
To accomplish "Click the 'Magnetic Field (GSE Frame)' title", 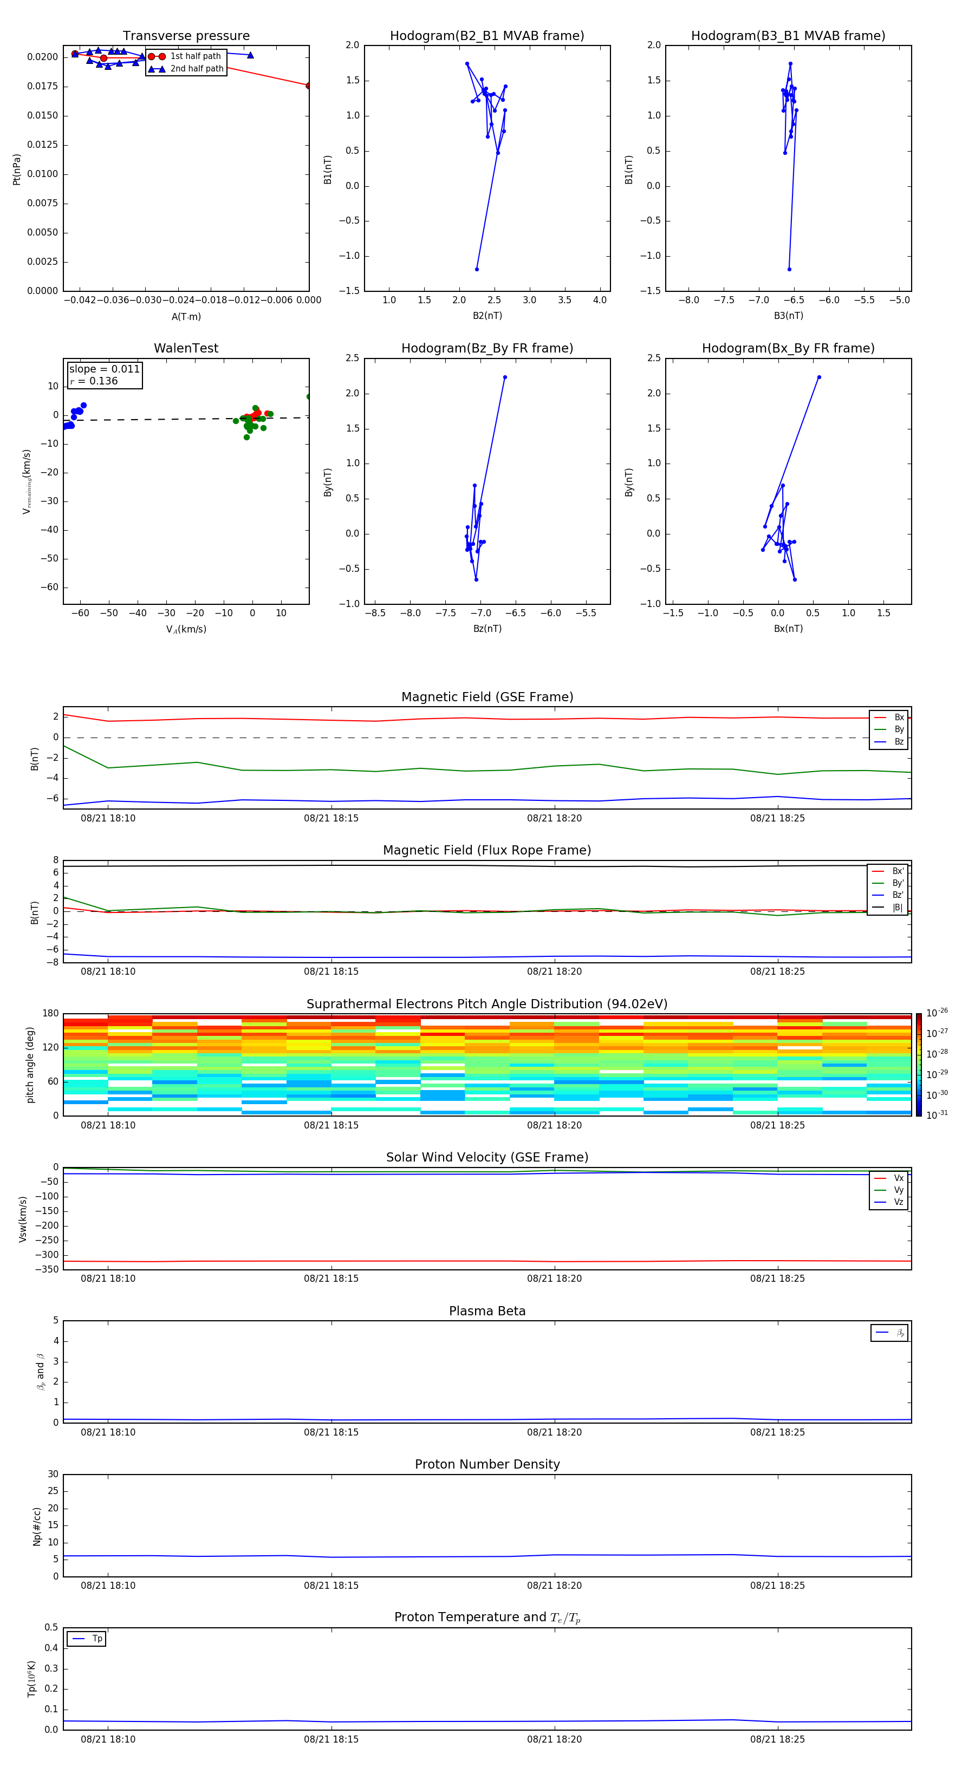I will (487, 697).
